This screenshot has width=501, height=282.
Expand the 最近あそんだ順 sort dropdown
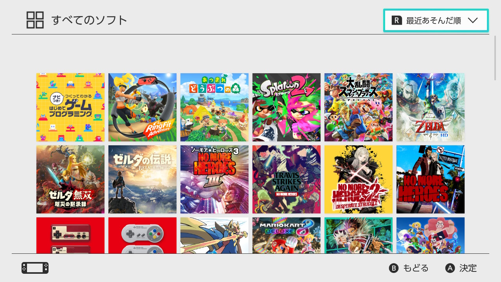pyautogui.click(x=436, y=20)
